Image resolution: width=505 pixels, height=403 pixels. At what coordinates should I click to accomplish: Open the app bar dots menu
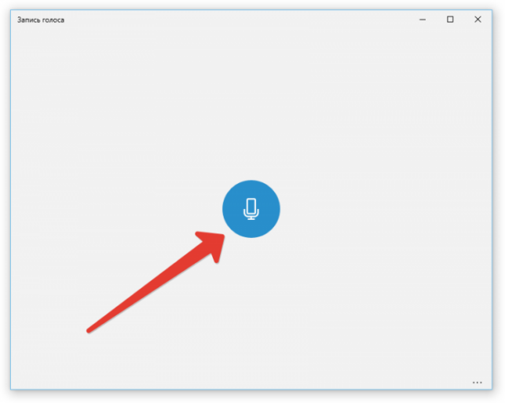(x=477, y=383)
